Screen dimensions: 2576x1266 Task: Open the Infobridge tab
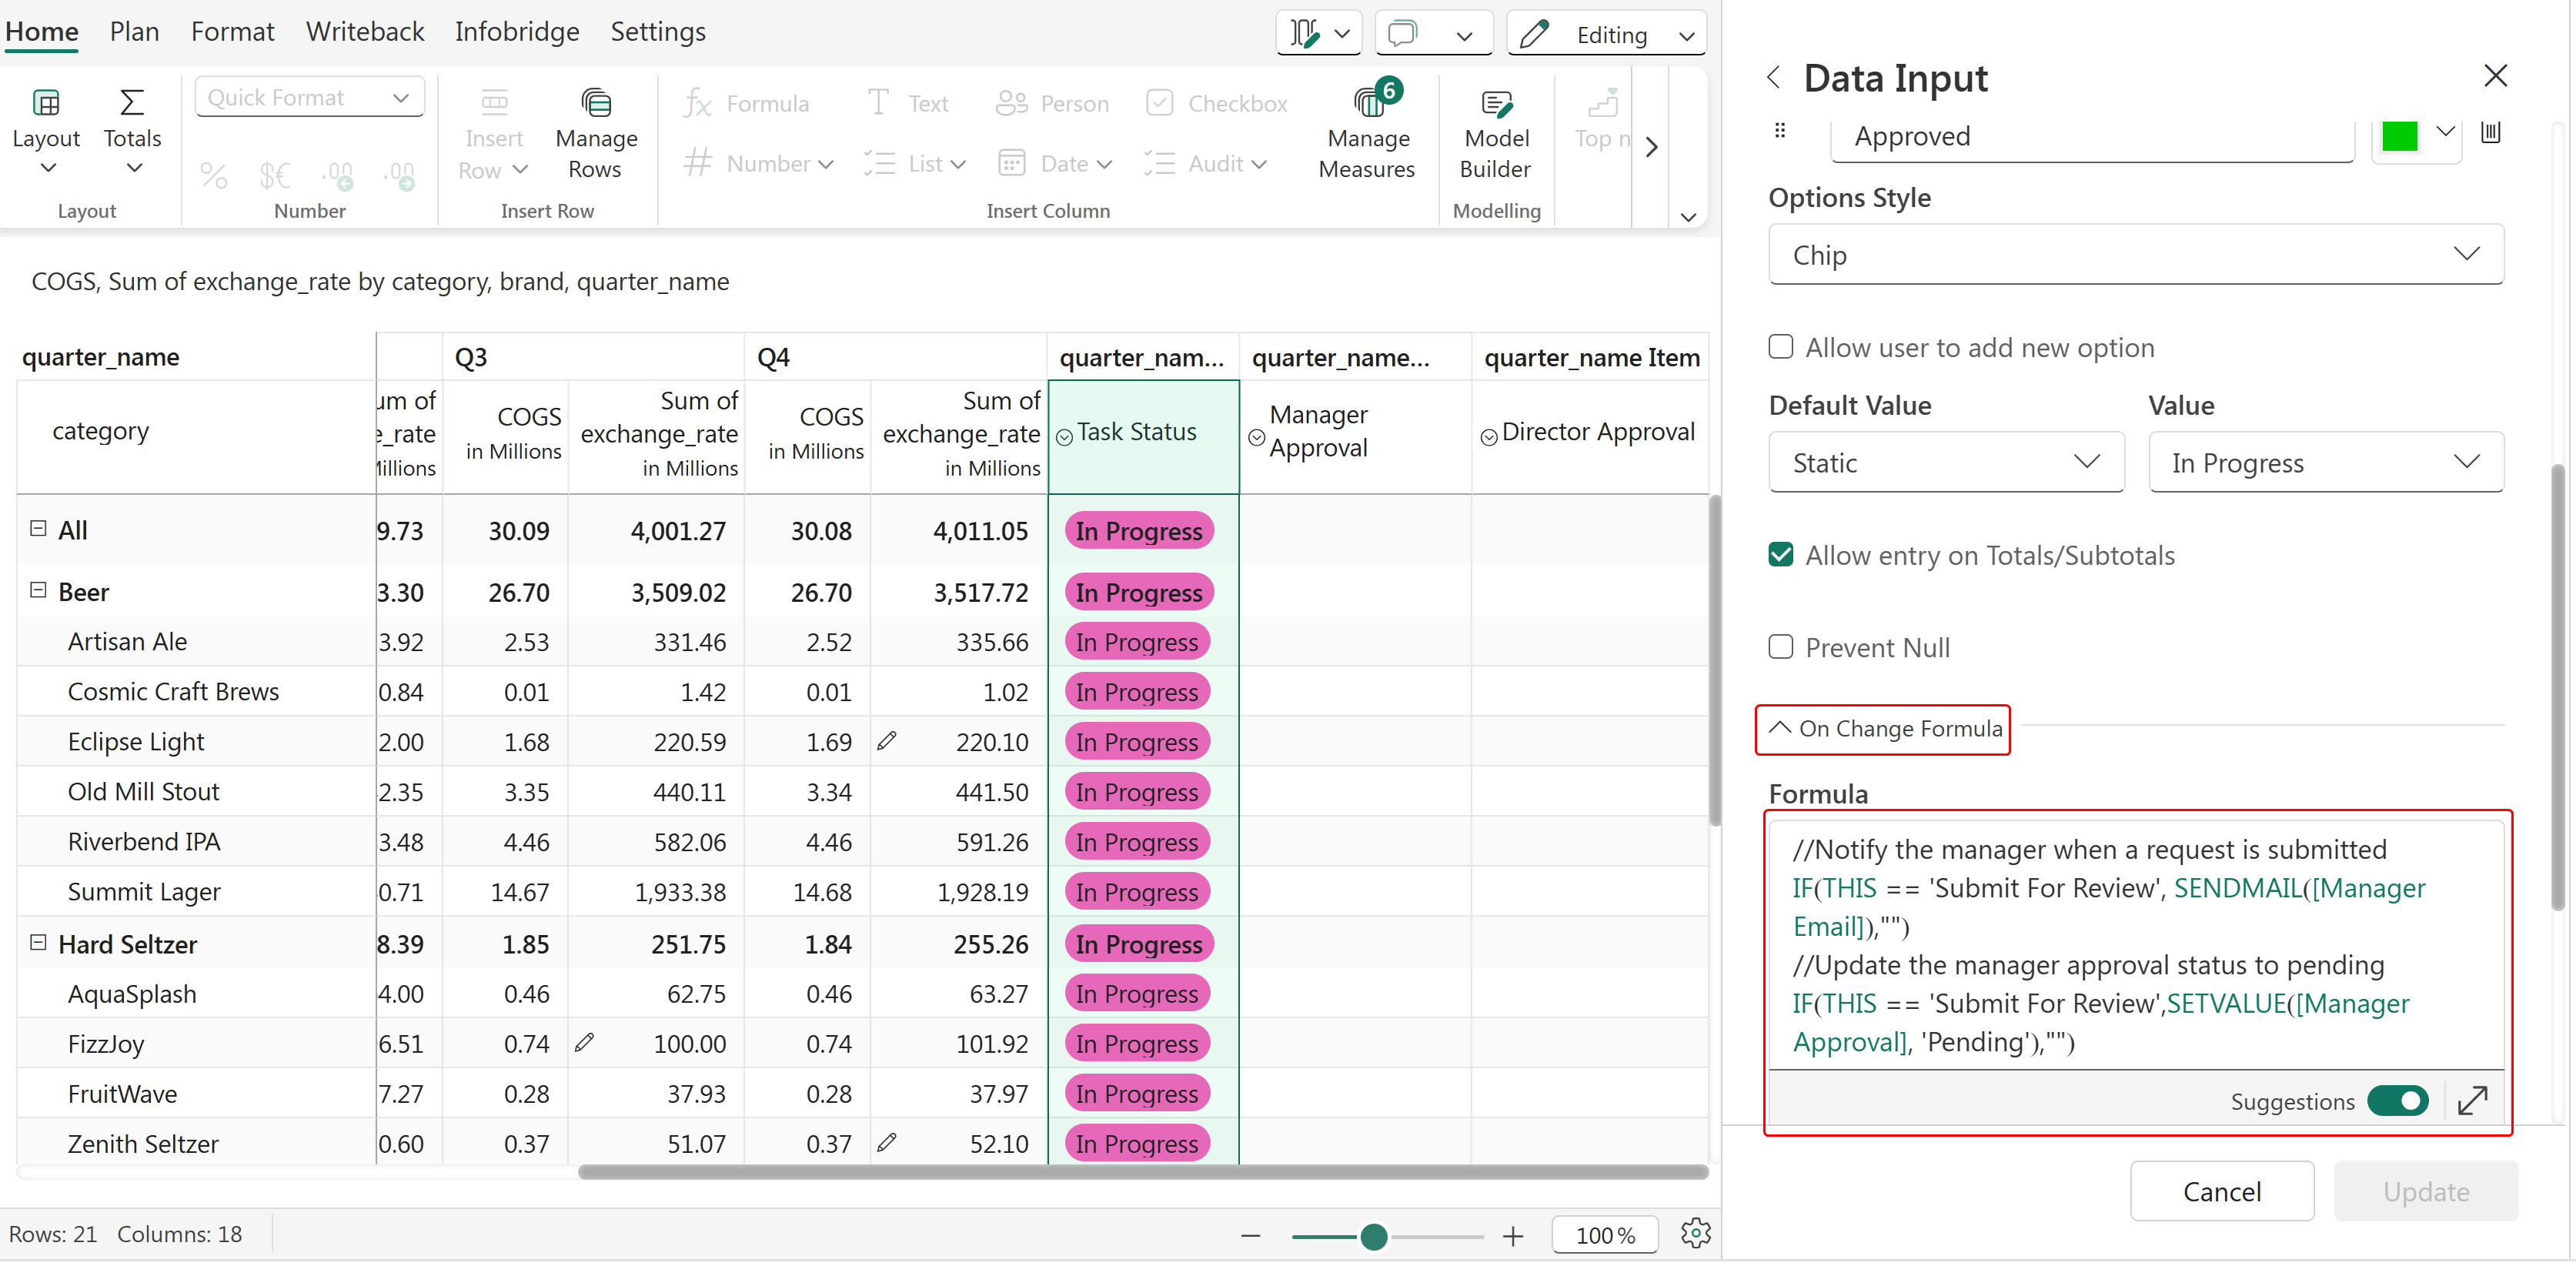coord(517,32)
